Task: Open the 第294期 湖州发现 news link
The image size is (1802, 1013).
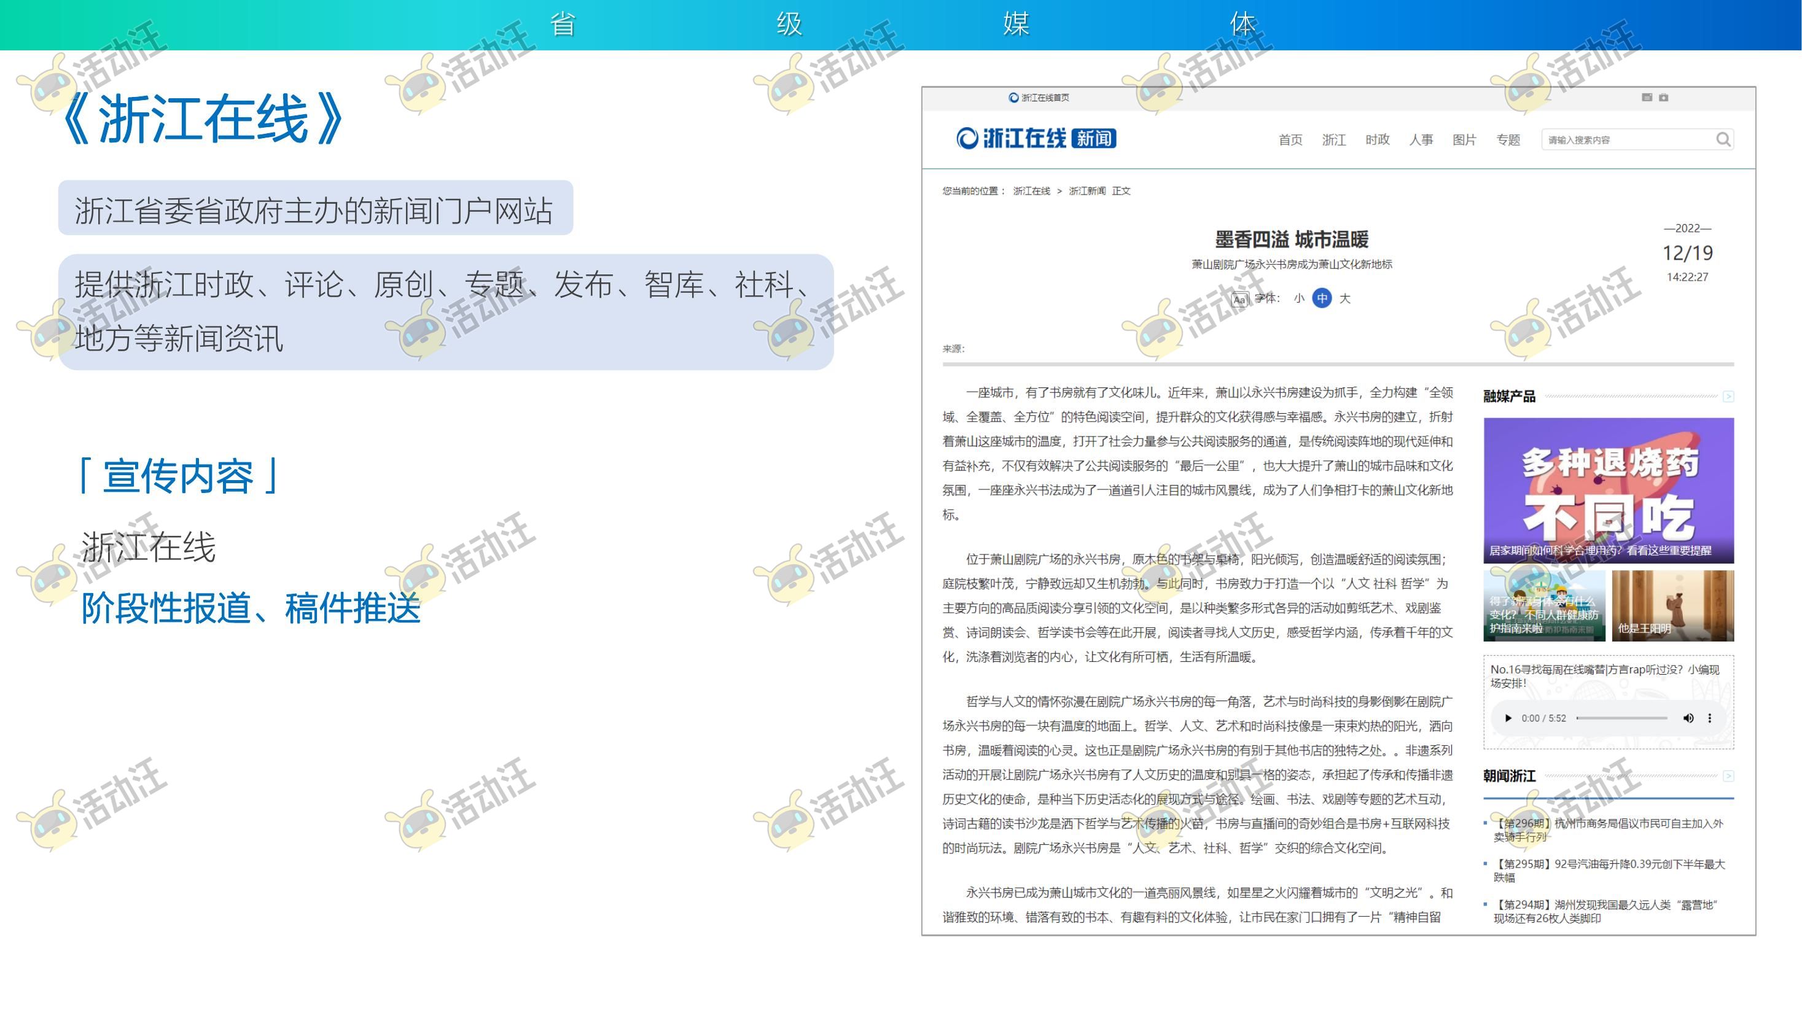Action: (x=1605, y=911)
